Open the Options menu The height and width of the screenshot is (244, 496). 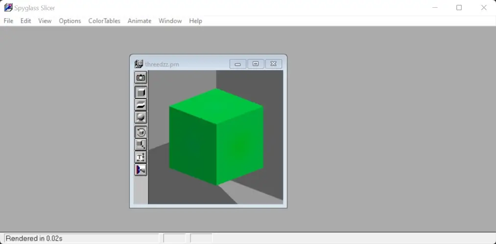[70, 21]
